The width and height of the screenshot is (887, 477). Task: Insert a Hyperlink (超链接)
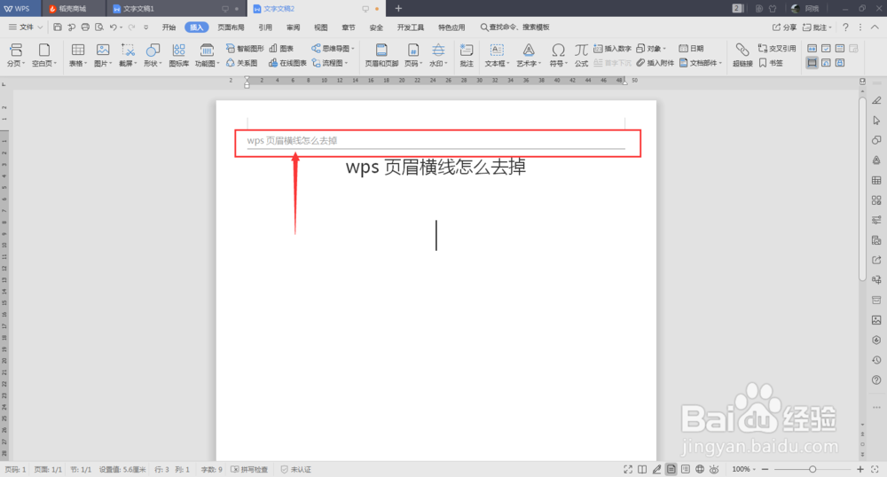742,55
